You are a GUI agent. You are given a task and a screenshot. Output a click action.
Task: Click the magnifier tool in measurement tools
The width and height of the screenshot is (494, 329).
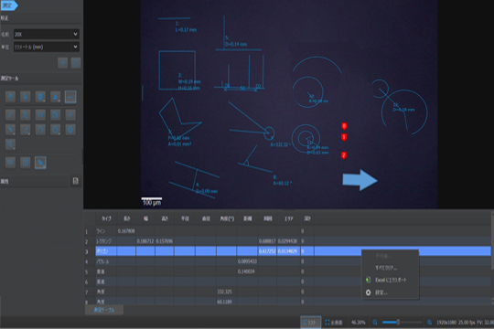coord(10,144)
